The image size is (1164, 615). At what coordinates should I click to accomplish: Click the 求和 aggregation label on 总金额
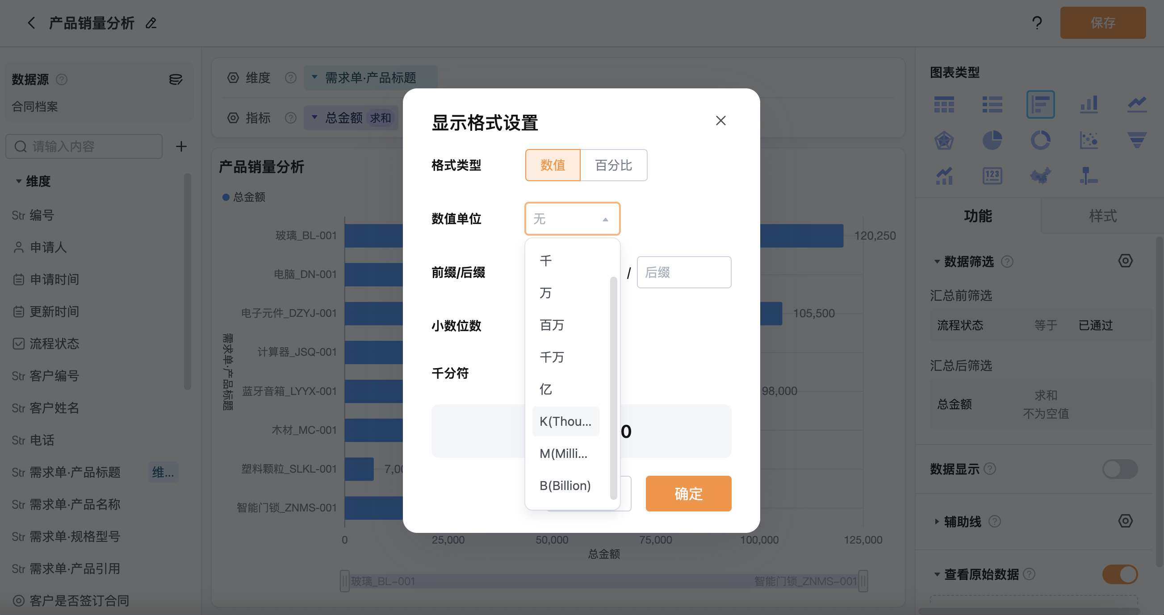tap(381, 118)
